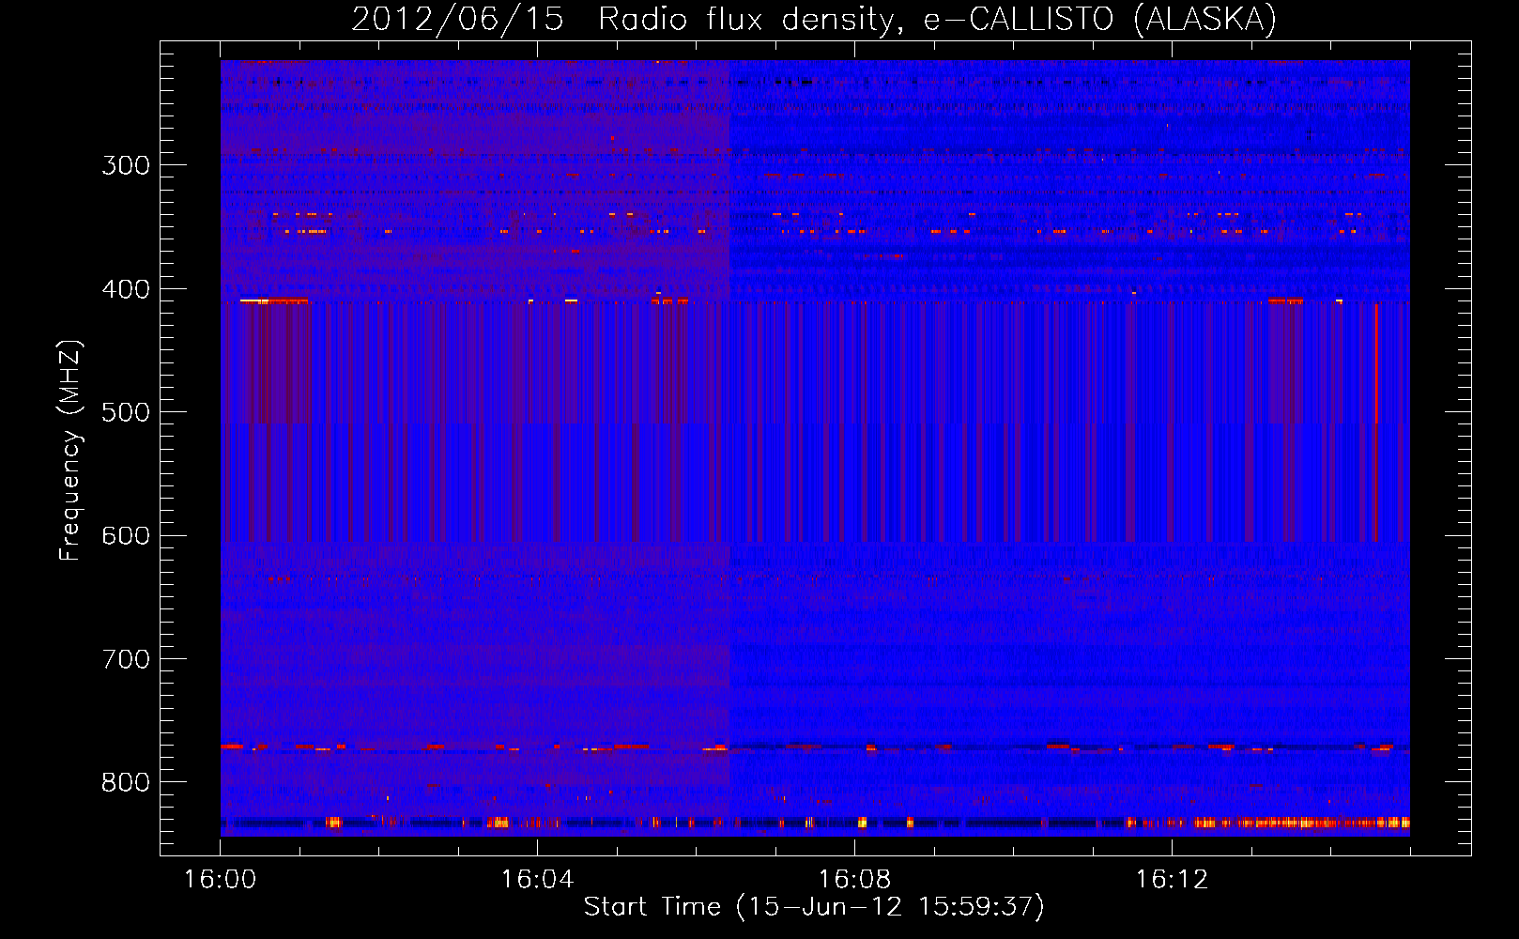Click the 800 frequency tick label

[126, 782]
